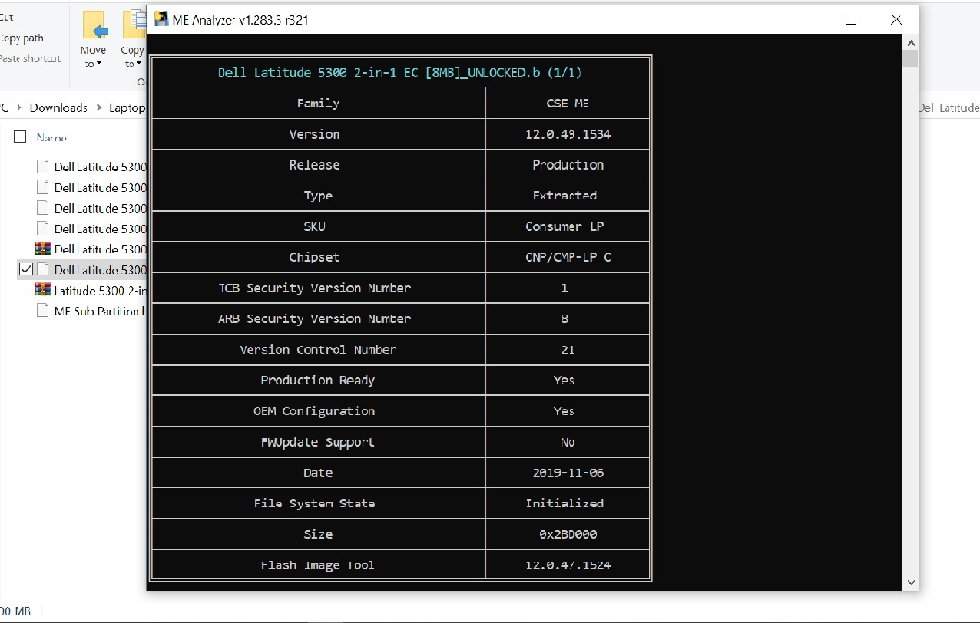Click the console vertical scrollbar thumb
This screenshot has height=623, width=980.
tap(910, 58)
